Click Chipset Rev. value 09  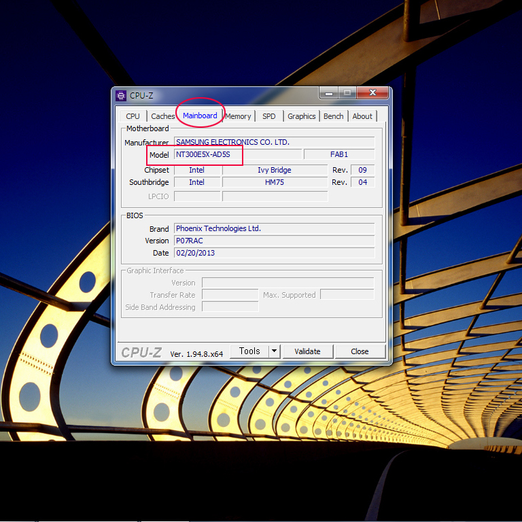click(363, 170)
